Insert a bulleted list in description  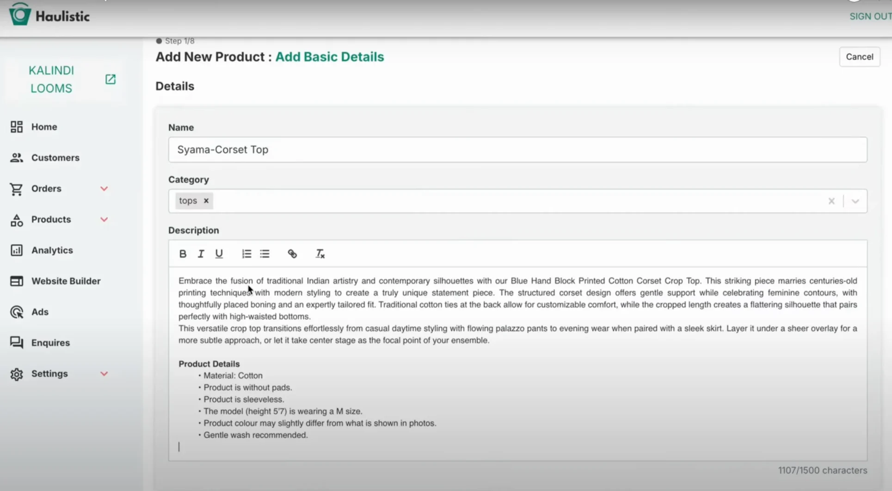pyautogui.click(x=265, y=254)
